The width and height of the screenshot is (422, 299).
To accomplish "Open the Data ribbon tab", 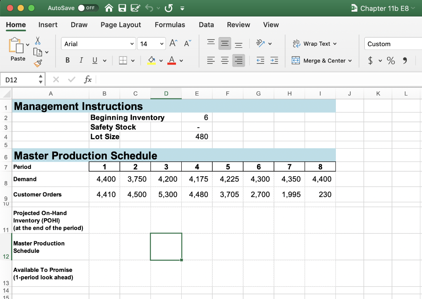I will [x=206, y=25].
